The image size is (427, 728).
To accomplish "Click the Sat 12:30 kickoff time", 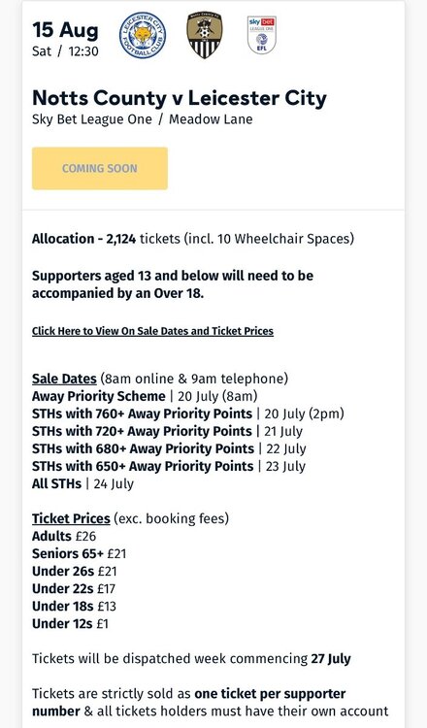I will 65,51.
